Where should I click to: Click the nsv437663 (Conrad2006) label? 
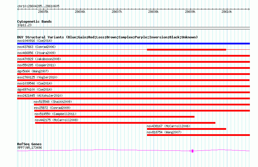tap(37, 47)
